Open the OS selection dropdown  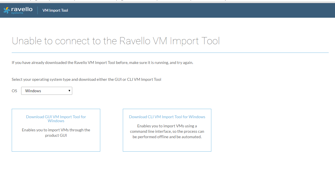(x=47, y=91)
